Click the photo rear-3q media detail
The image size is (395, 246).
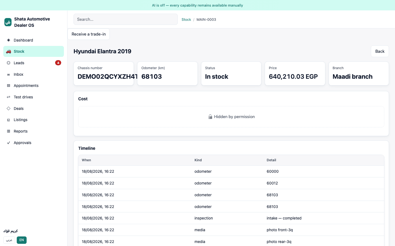click(279, 242)
